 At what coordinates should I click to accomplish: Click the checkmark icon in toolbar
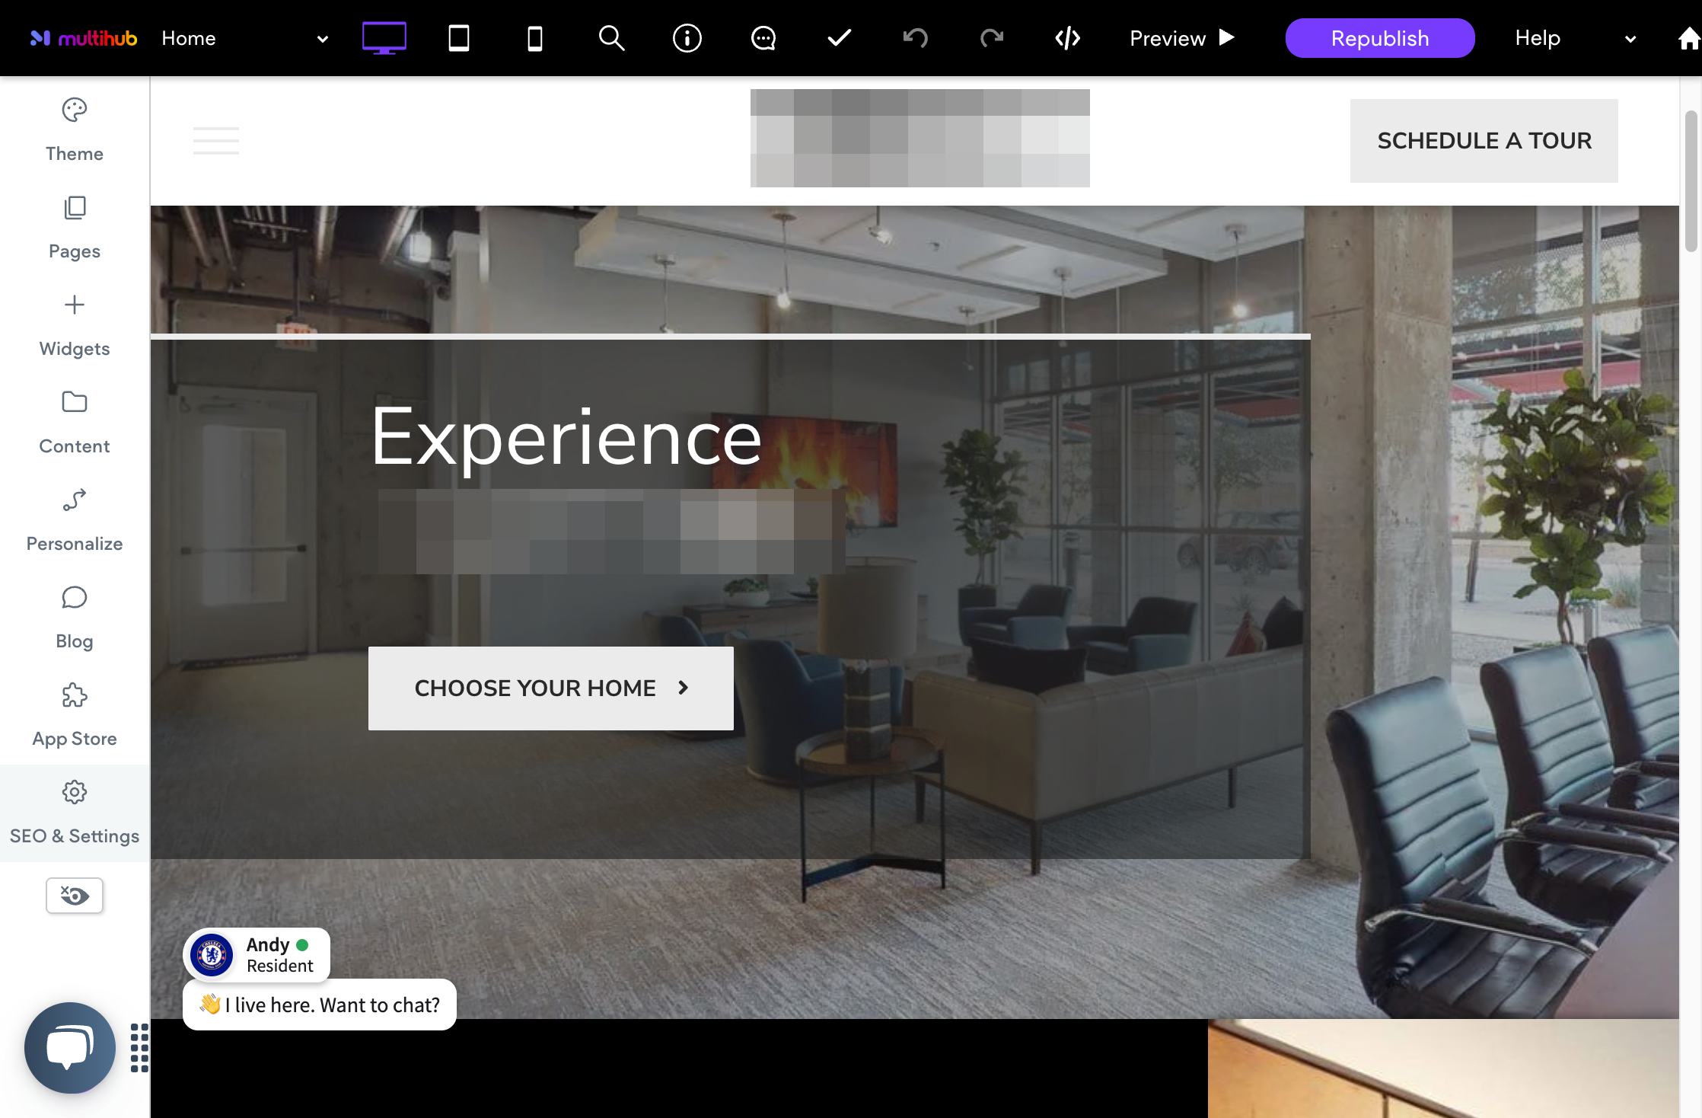point(840,38)
